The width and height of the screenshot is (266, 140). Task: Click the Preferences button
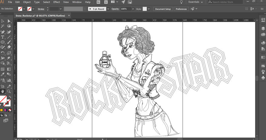(x=181, y=9)
